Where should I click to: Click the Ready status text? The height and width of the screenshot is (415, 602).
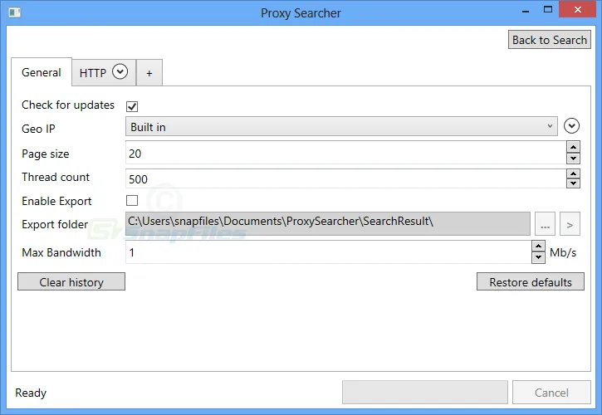coord(31,393)
